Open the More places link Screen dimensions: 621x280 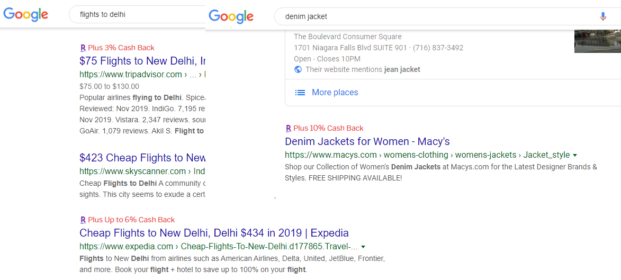[335, 93]
